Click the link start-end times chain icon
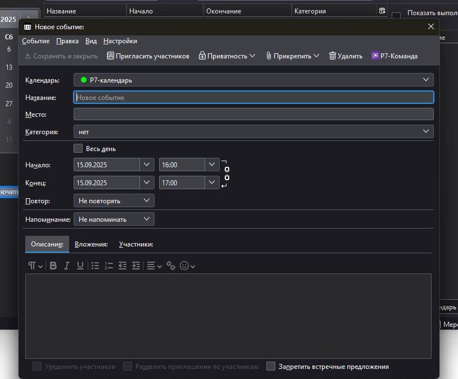The image size is (458, 379). (226, 174)
